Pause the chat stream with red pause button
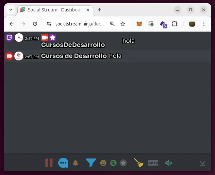 pyautogui.click(x=49, y=163)
